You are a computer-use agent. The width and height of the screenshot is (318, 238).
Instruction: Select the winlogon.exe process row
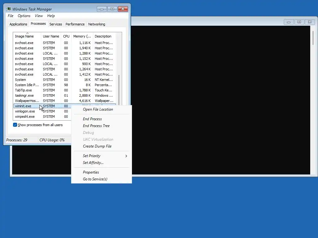[x=42, y=111]
